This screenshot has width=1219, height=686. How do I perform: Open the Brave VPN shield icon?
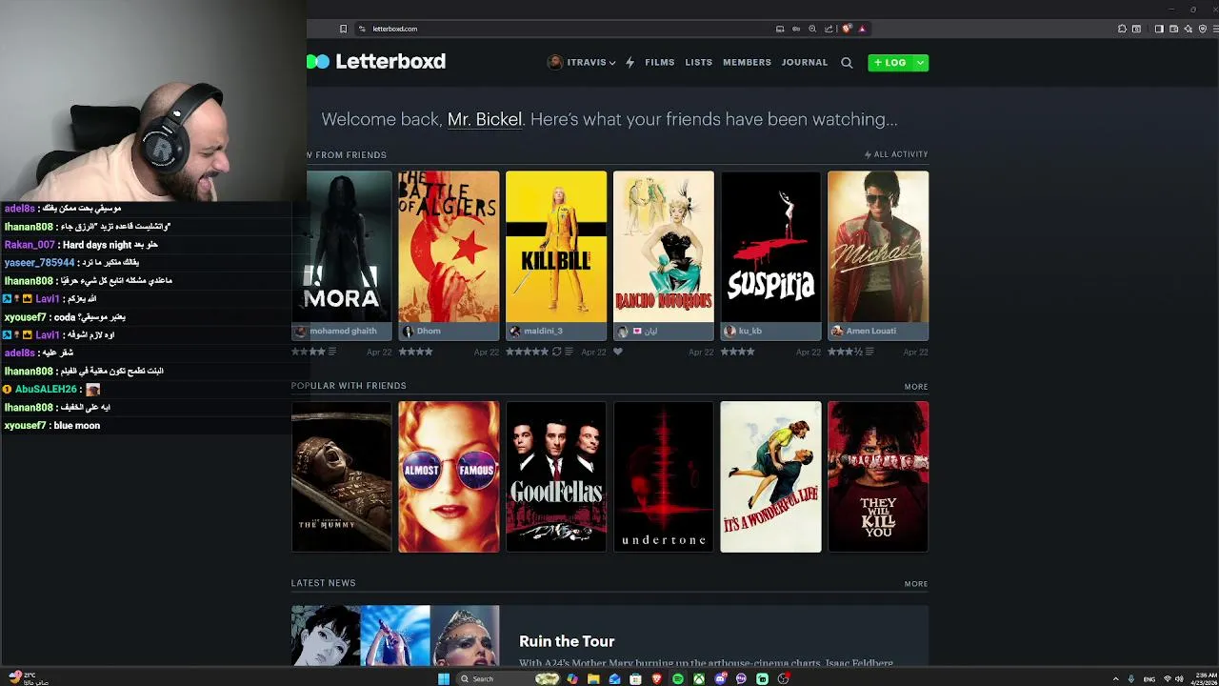(x=1203, y=29)
